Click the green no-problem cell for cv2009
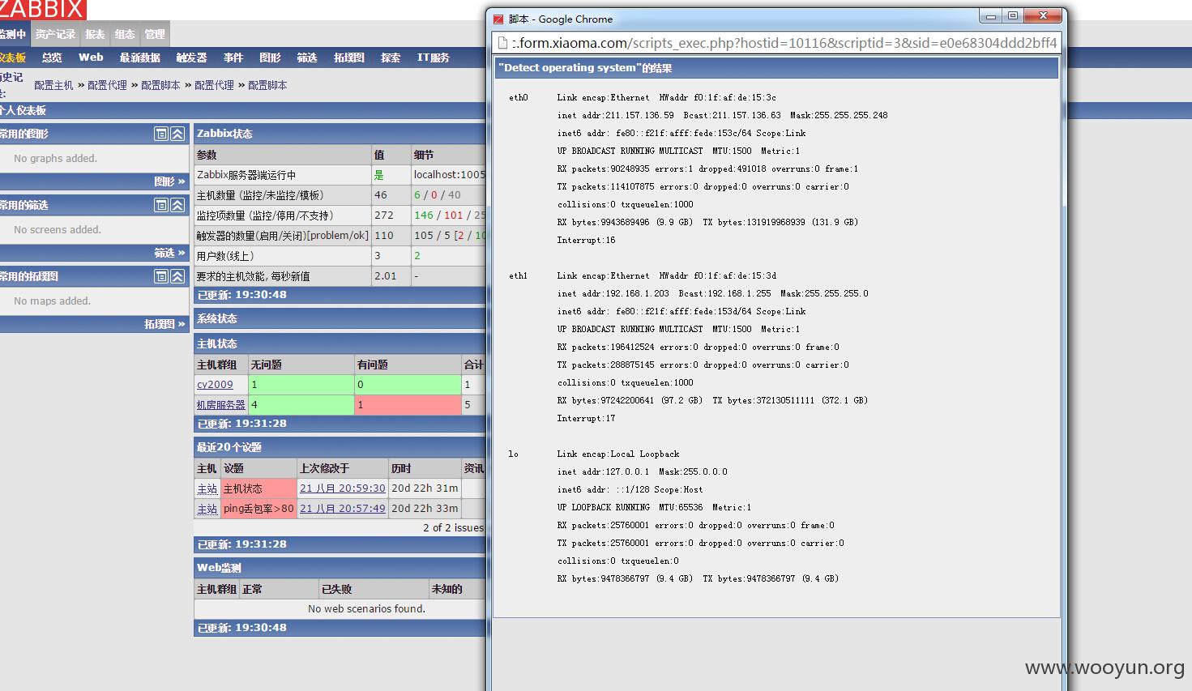 tap(301, 385)
